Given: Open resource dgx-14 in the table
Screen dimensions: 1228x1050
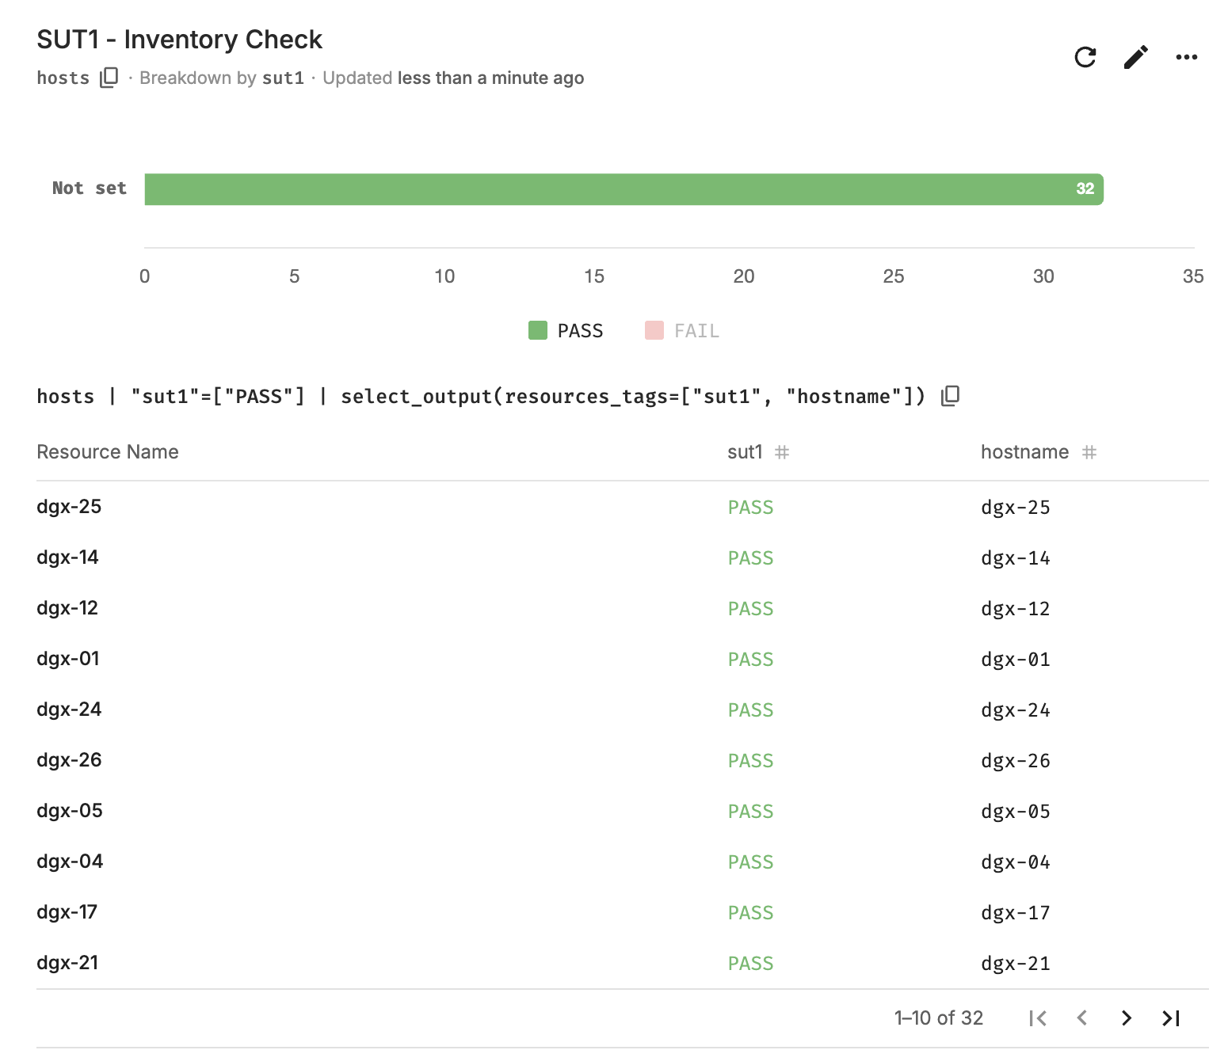Looking at the screenshot, I should pyautogui.click(x=67, y=557).
